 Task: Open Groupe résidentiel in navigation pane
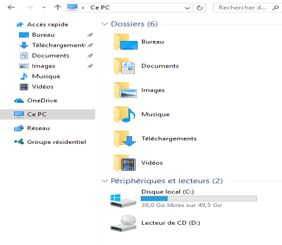[x=50, y=142]
